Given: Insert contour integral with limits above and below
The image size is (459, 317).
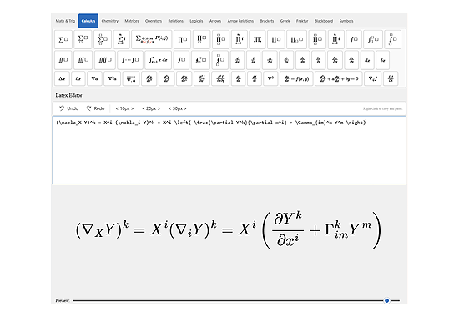Looking at the screenshot, I should click(x=220, y=60).
